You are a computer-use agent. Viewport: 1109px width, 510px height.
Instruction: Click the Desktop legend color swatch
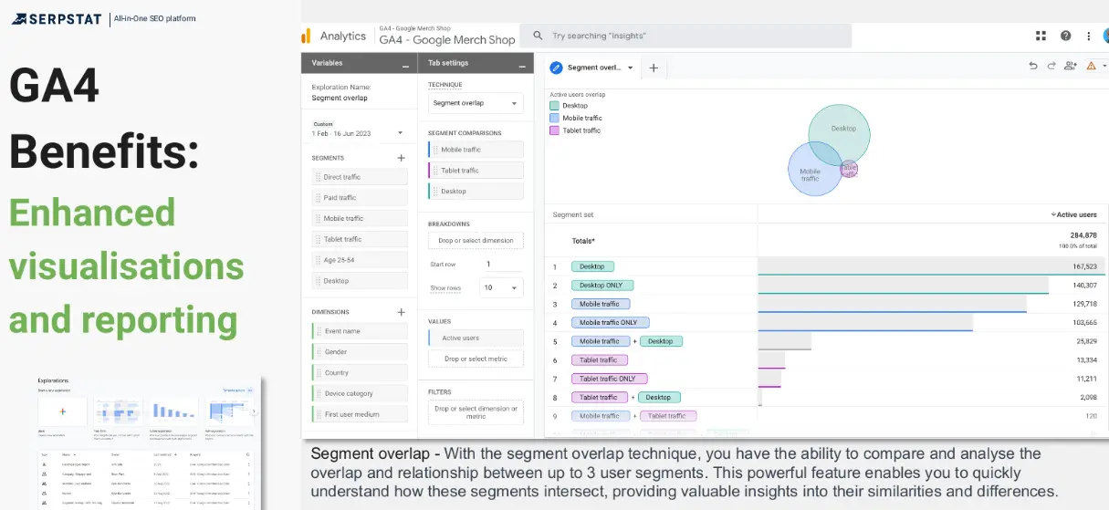554,106
